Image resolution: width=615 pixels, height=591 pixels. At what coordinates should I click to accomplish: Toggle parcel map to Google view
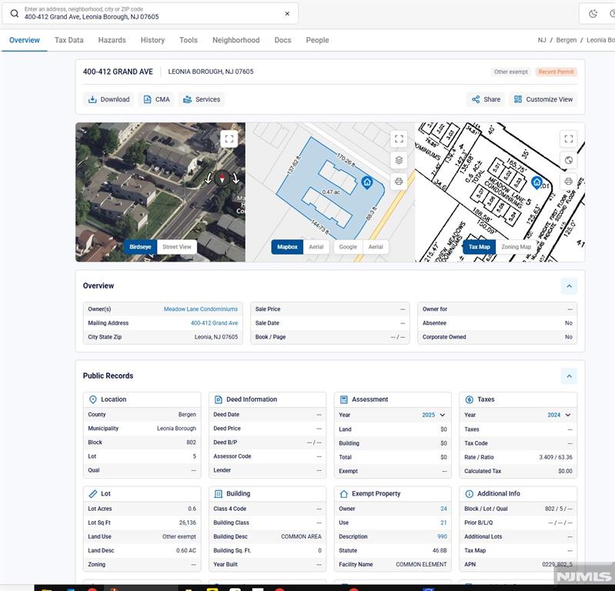click(348, 247)
